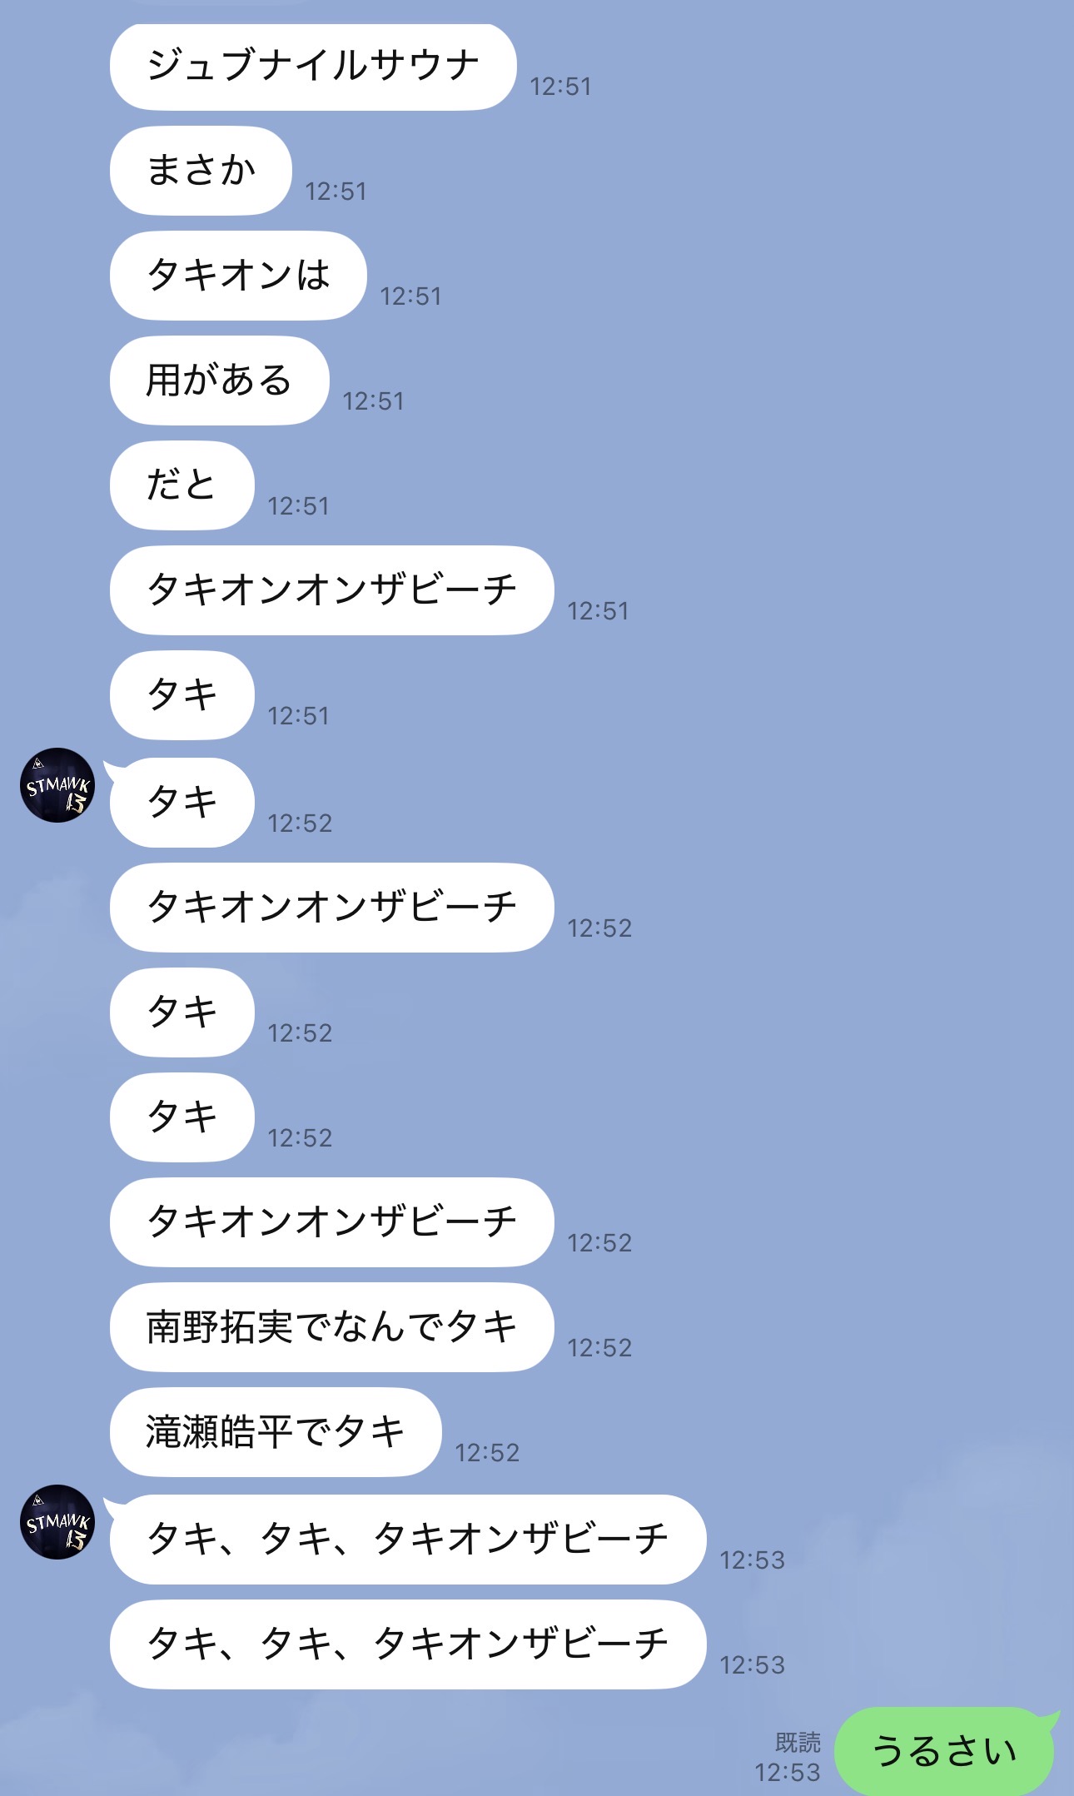
Task: Click the 用がある message bubble
Action: pos(220,381)
